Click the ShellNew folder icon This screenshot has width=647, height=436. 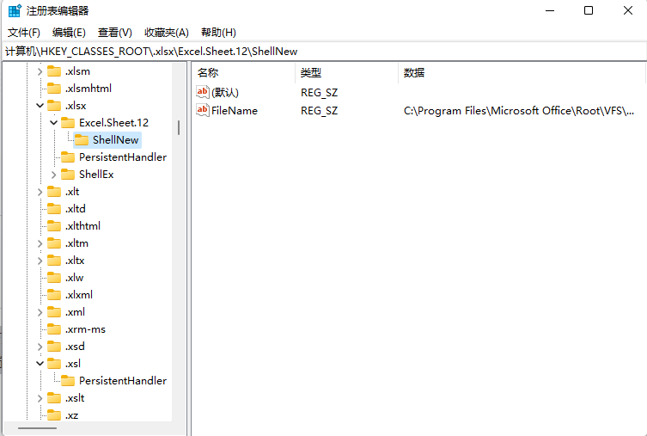click(x=82, y=140)
